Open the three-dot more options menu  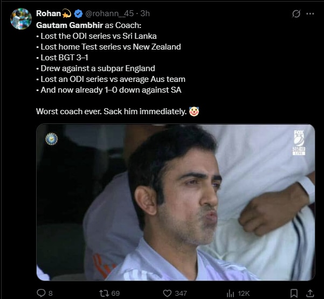[310, 13]
